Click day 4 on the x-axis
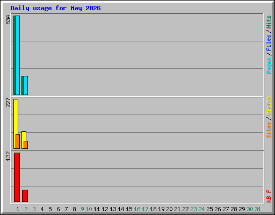275x215 pixels. [x=42, y=209]
